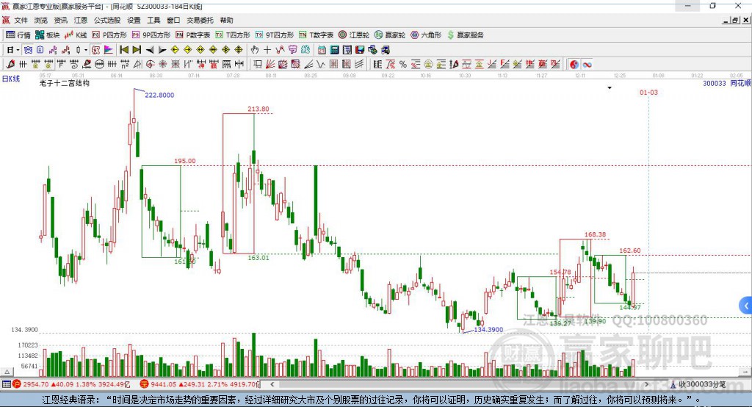Click the 222.8000 high price label
The width and height of the screenshot is (752, 407).
[x=159, y=95]
